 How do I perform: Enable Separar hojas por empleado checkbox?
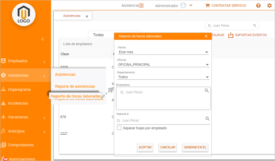click(x=119, y=128)
